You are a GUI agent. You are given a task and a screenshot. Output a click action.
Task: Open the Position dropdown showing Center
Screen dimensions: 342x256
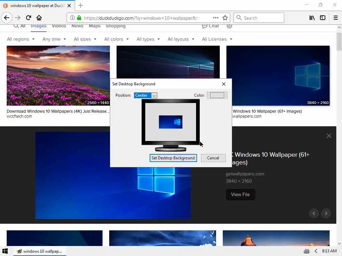146,95
